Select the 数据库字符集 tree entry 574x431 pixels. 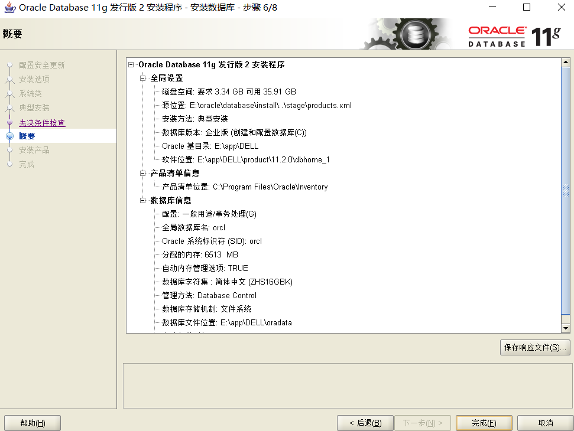(227, 282)
